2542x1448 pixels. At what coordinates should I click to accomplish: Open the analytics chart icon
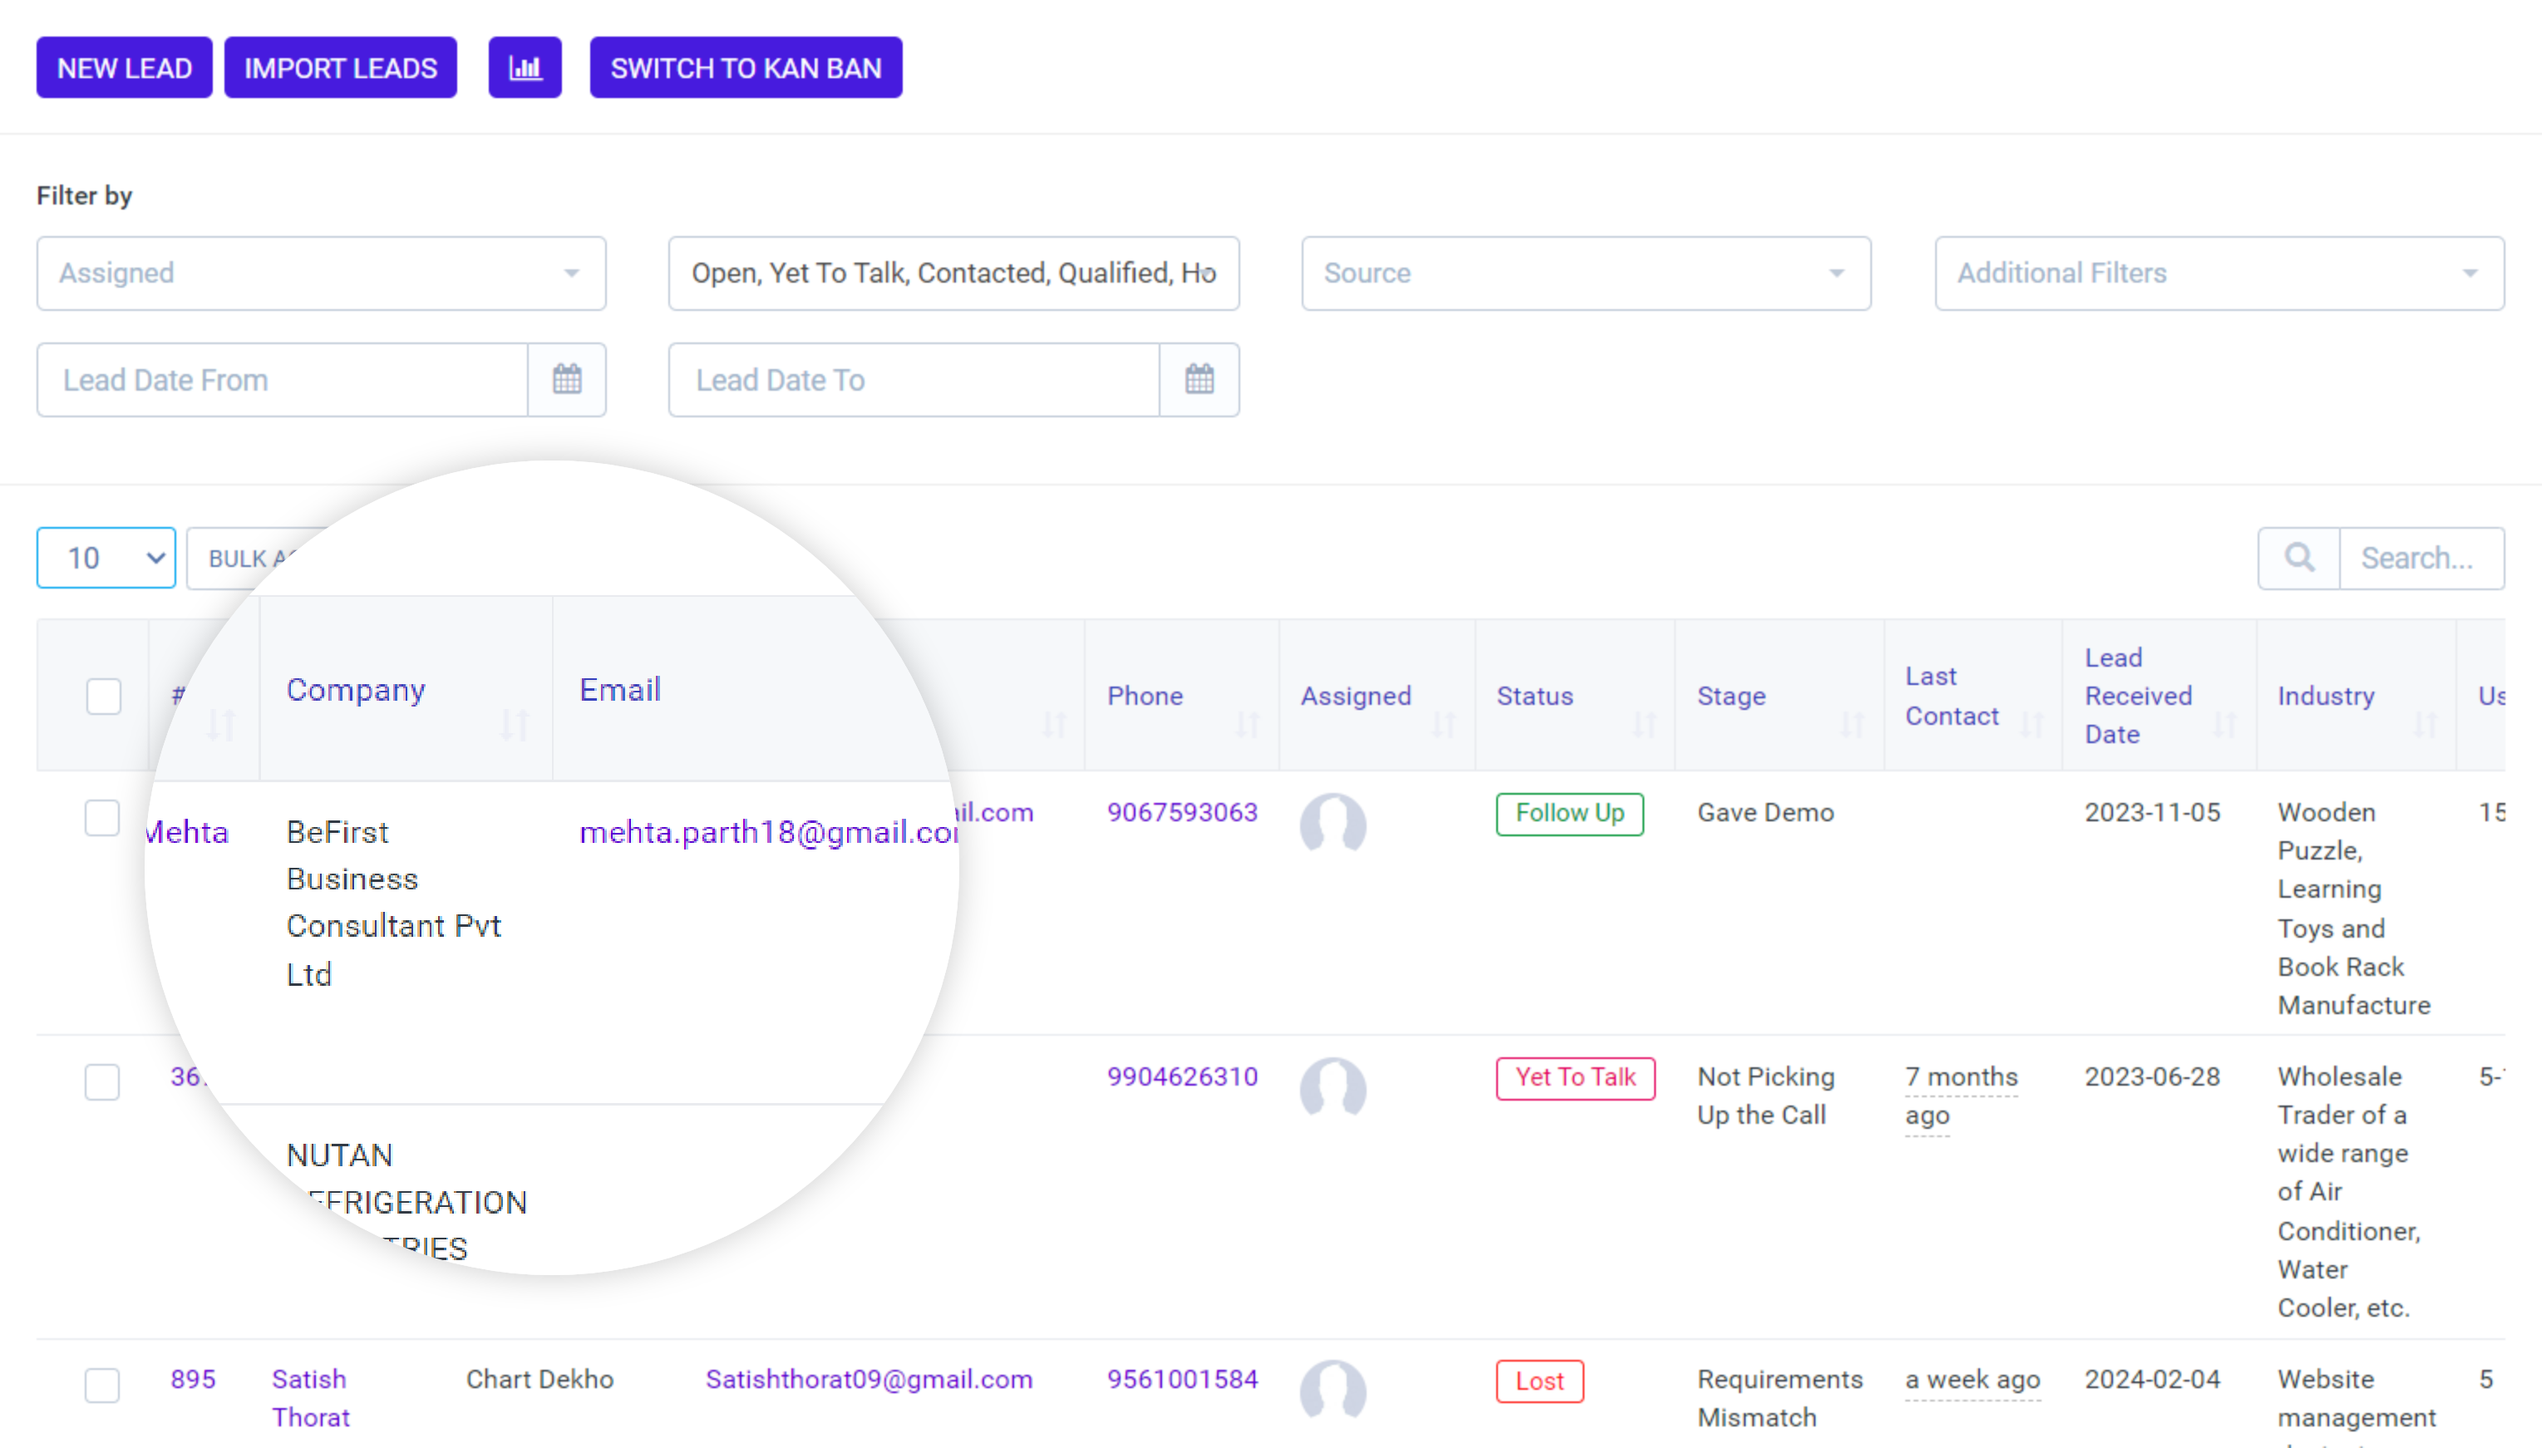pyautogui.click(x=525, y=66)
